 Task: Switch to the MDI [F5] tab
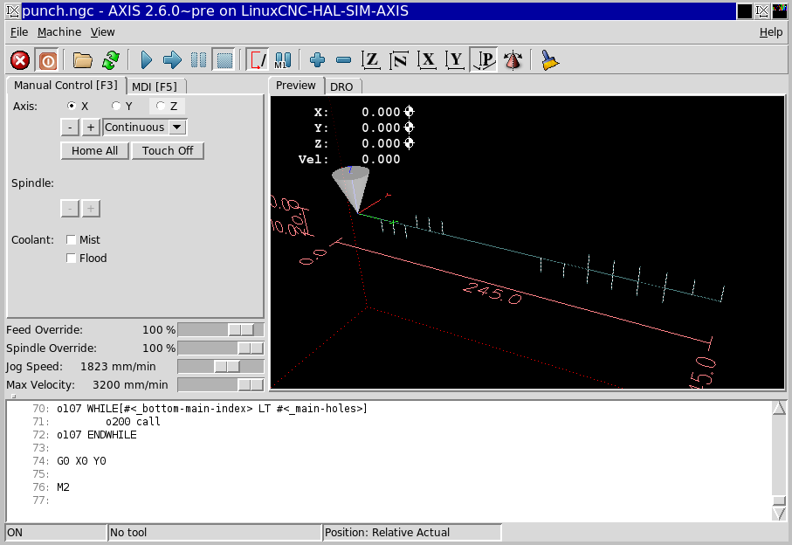[155, 86]
